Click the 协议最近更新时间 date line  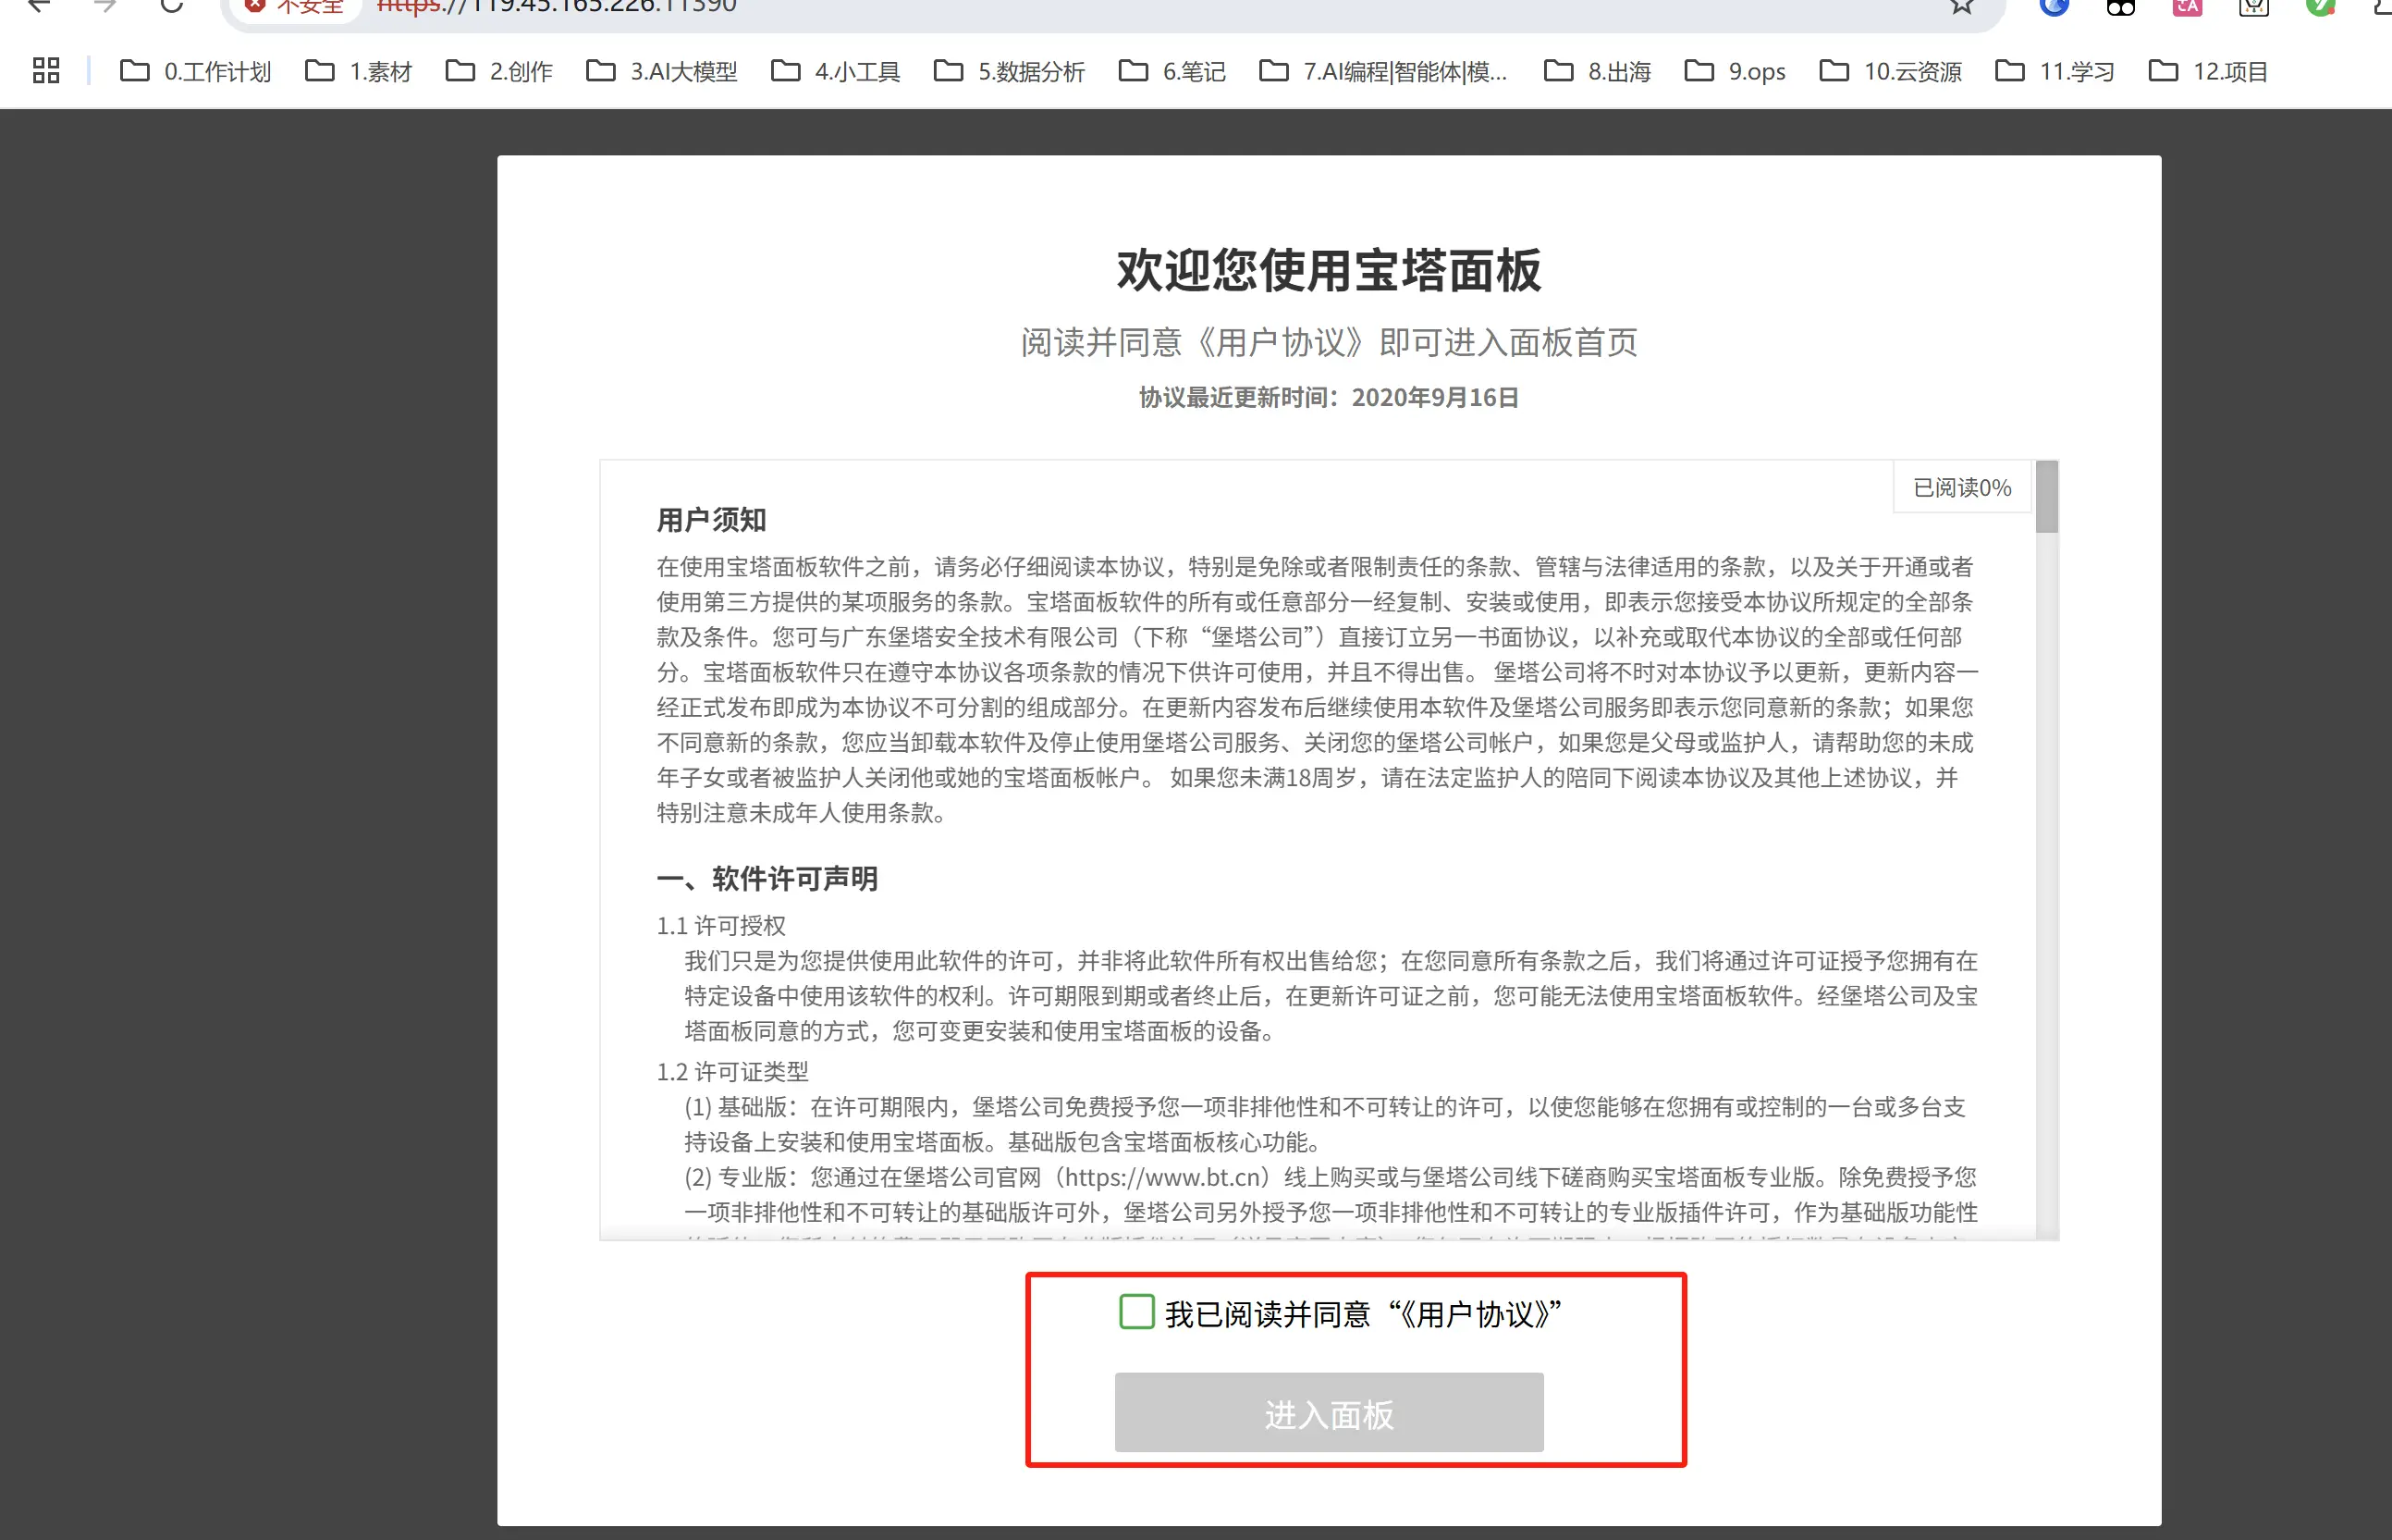(x=1329, y=398)
